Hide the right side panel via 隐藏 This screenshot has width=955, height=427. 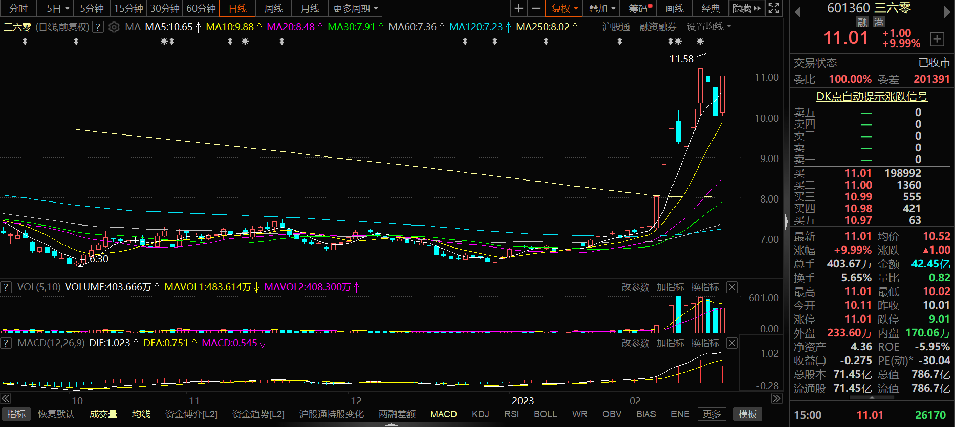tap(746, 8)
